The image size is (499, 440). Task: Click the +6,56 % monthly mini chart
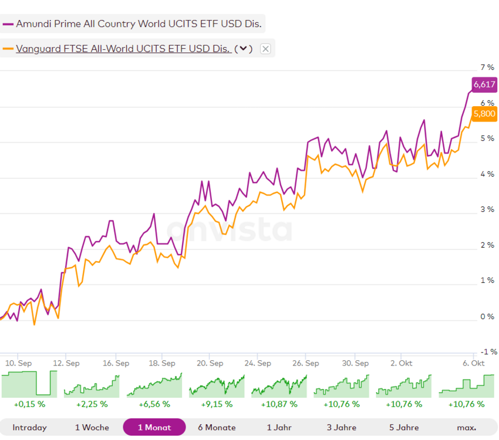154,384
